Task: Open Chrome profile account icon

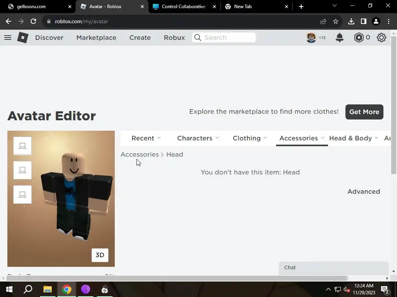Action: (x=376, y=22)
